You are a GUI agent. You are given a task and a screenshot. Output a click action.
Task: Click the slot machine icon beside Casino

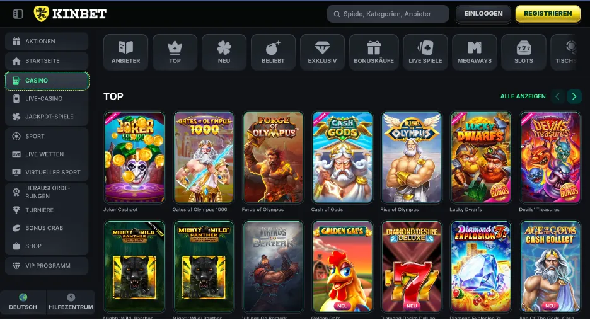16,81
